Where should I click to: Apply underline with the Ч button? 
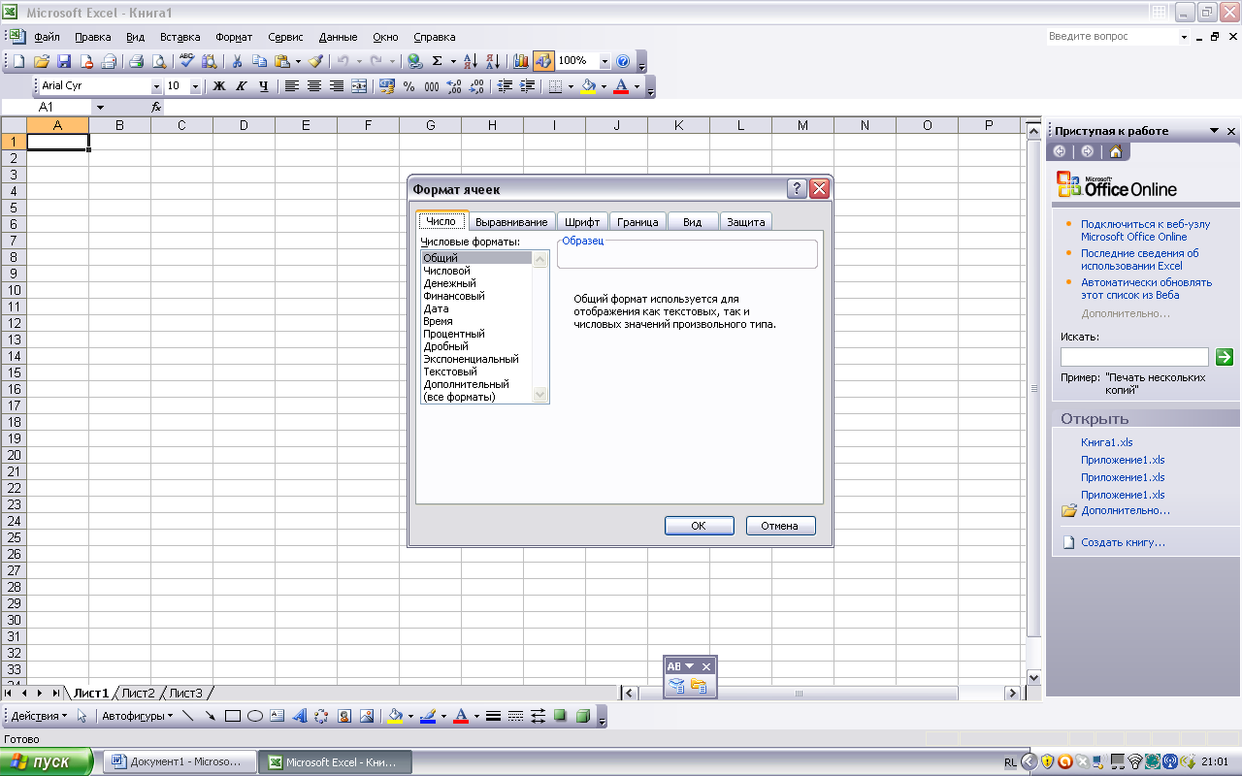pos(263,86)
